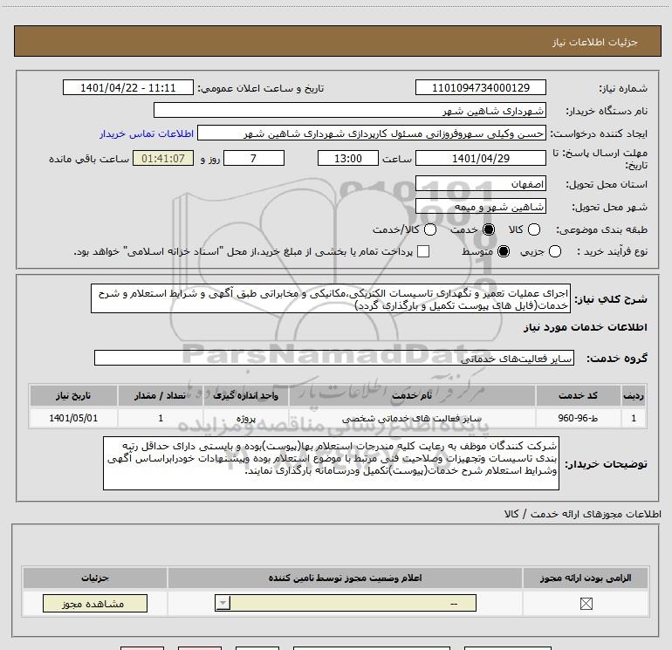The height and width of the screenshot is (650, 672).
Task: Click the announcement date field 1401/04/22 - 11:11
Action: [x=128, y=87]
